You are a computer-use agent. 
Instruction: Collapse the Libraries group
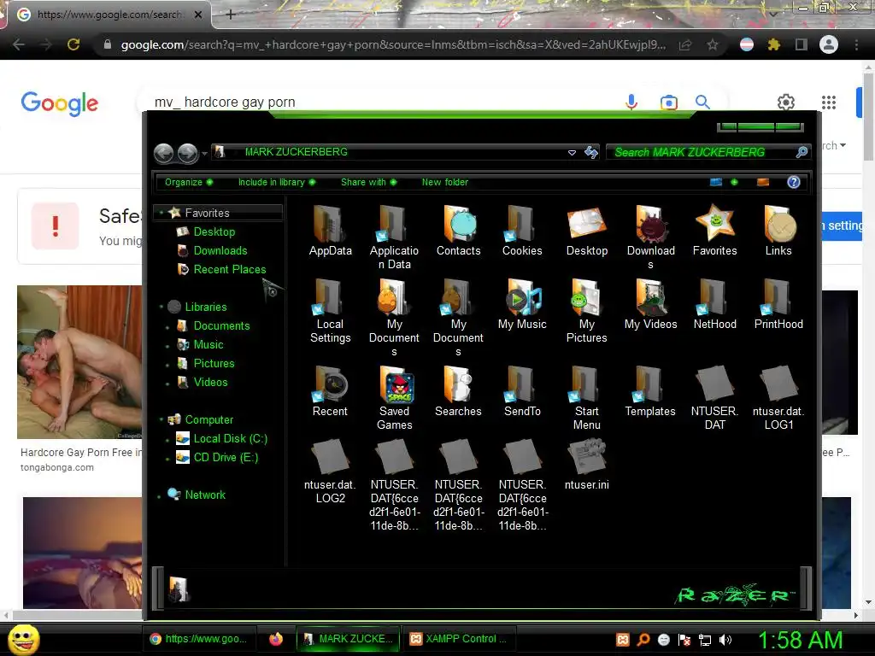pos(161,307)
